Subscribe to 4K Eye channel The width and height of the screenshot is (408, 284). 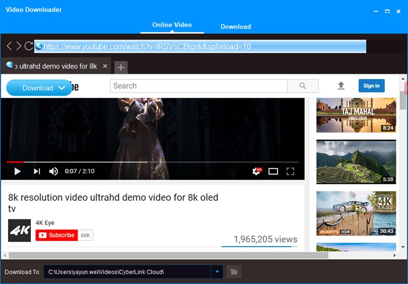[x=57, y=235]
